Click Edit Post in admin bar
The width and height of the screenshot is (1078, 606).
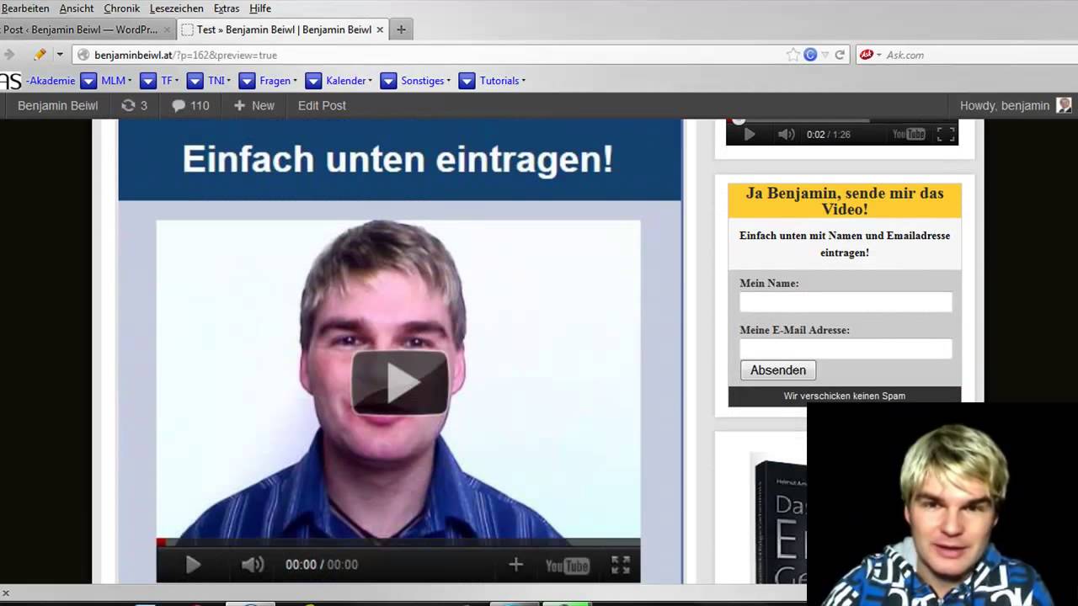coord(322,106)
